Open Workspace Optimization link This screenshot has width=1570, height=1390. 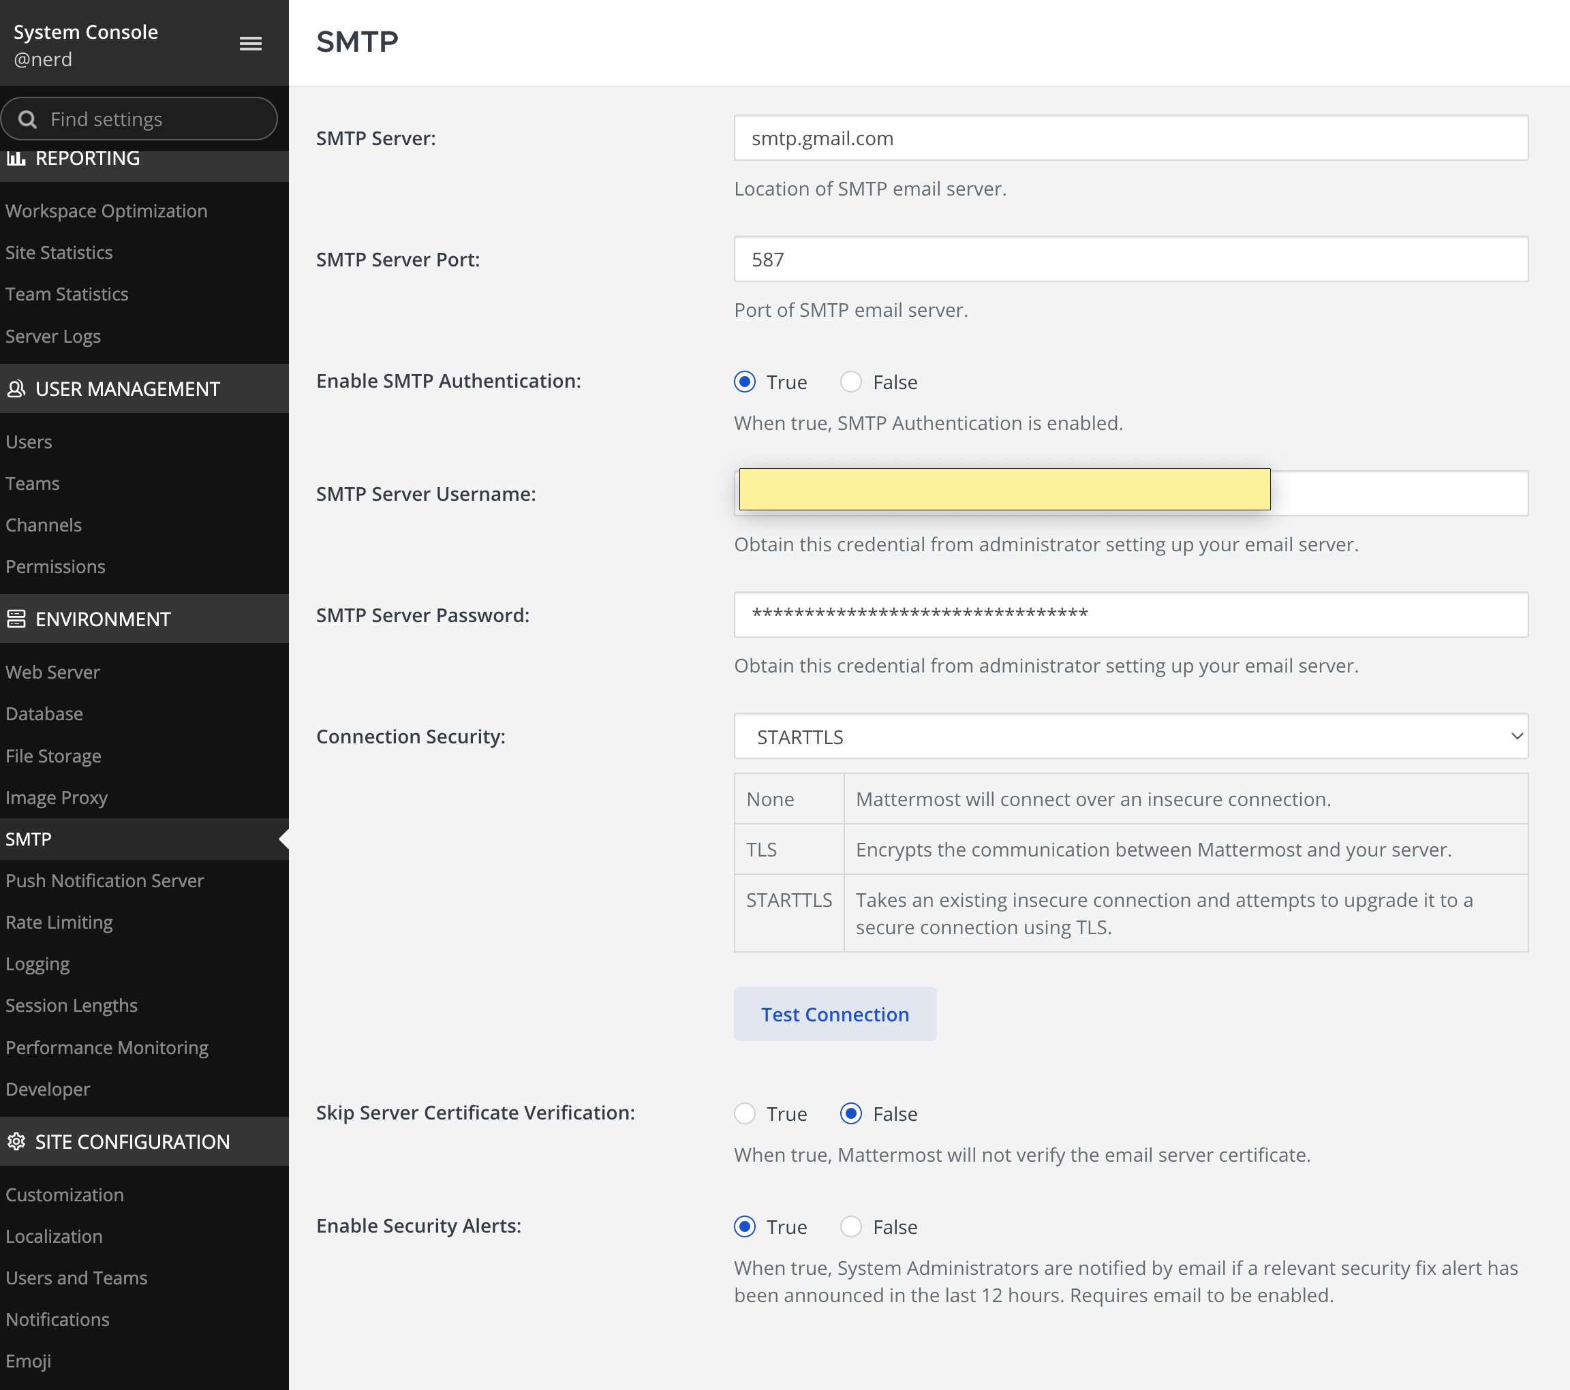click(106, 211)
